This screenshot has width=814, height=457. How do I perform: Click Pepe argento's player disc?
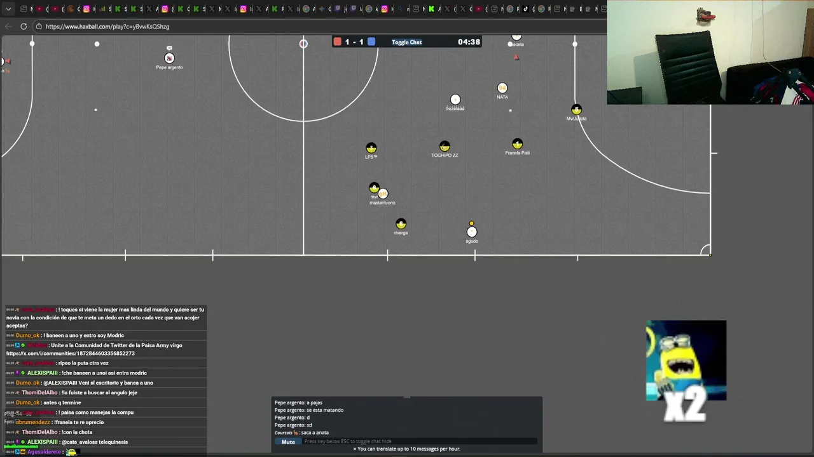tap(169, 58)
